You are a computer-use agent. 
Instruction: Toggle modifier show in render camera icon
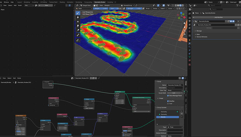coord(233,21)
